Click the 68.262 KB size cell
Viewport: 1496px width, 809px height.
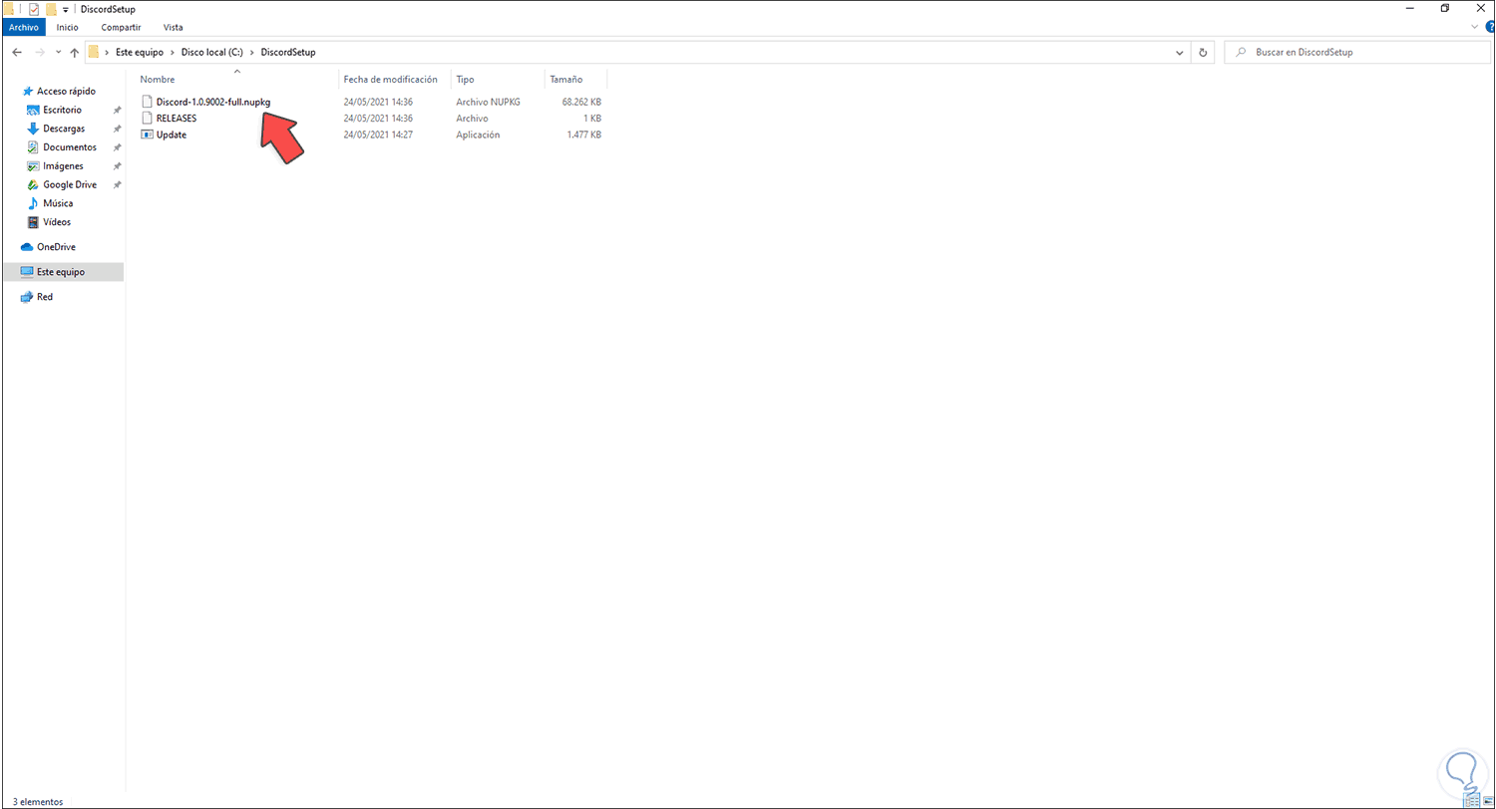[x=581, y=102]
